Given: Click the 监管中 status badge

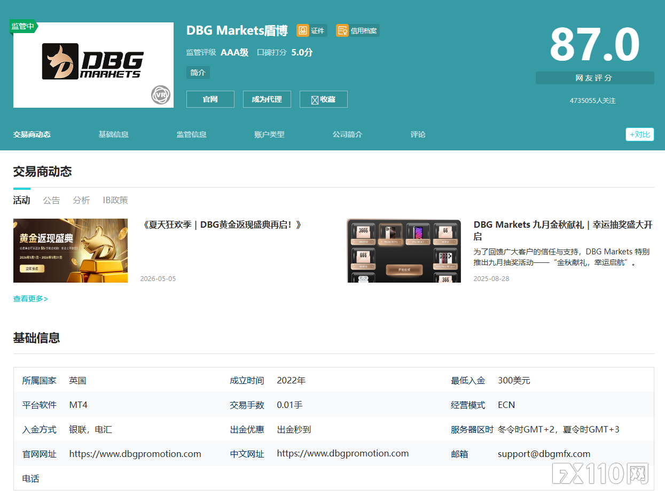Looking at the screenshot, I should 23,26.
